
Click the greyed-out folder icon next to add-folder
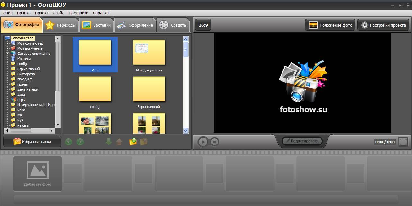click(144, 142)
